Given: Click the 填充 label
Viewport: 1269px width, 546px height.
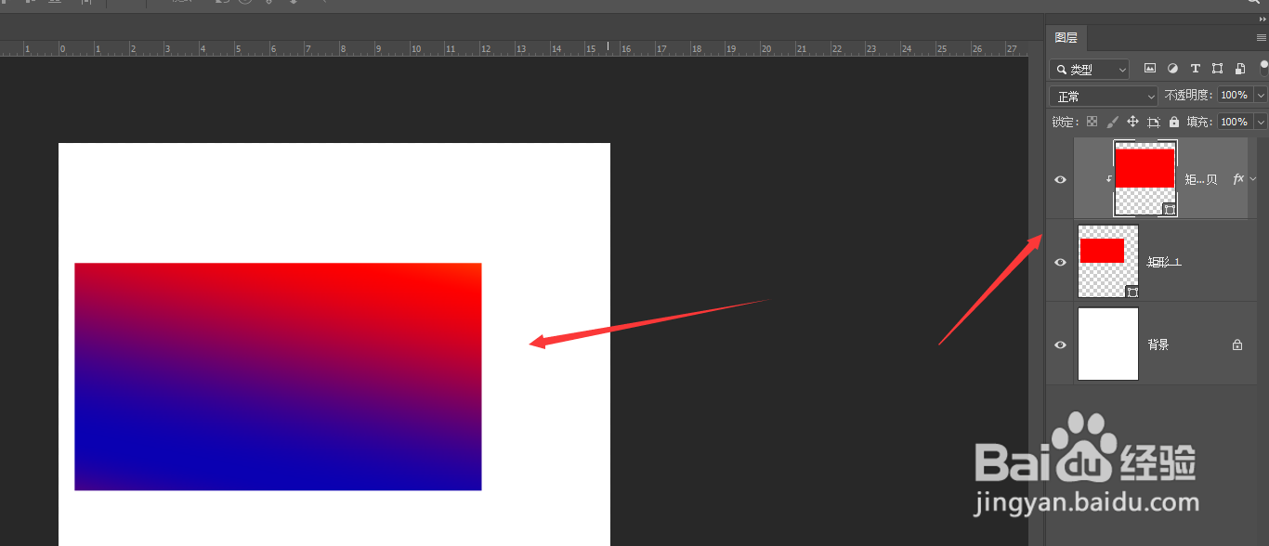Looking at the screenshot, I should tap(1200, 122).
